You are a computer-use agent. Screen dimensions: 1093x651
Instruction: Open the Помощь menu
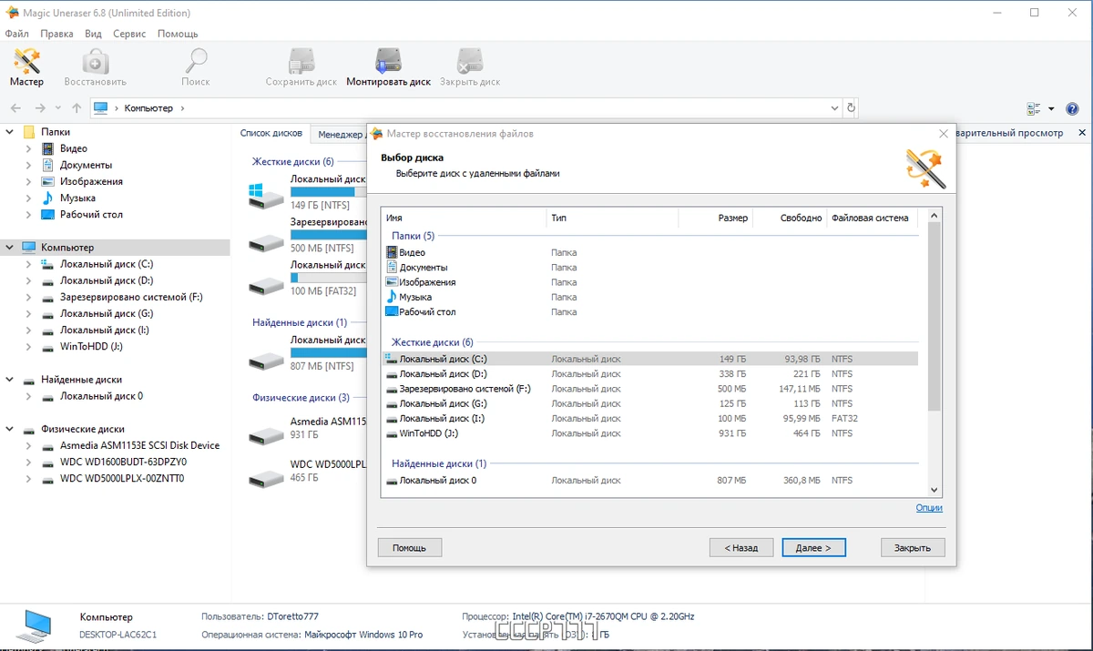[x=178, y=34]
